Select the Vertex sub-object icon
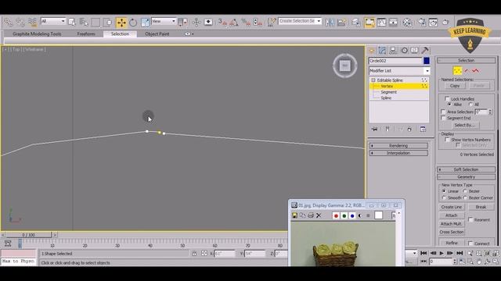Viewport: 501px width, 281px height. pyautogui.click(x=457, y=71)
